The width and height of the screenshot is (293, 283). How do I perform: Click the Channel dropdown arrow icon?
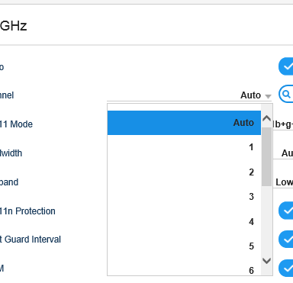pos(268,96)
